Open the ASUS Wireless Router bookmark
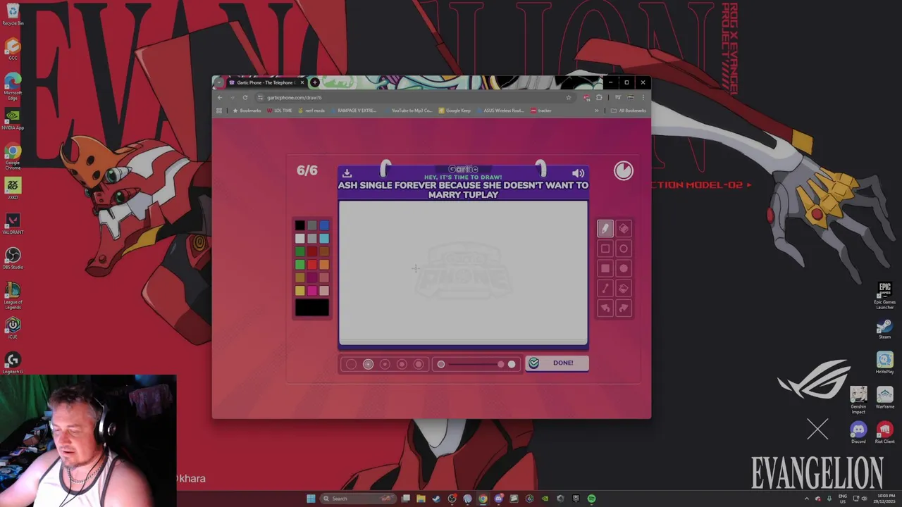This screenshot has width=902, height=507. (x=500, y=111)
